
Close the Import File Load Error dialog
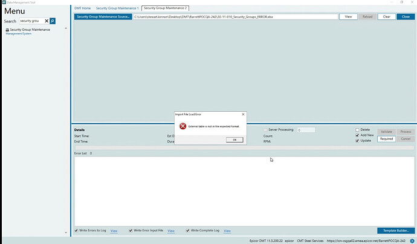[x=243, y=114]
